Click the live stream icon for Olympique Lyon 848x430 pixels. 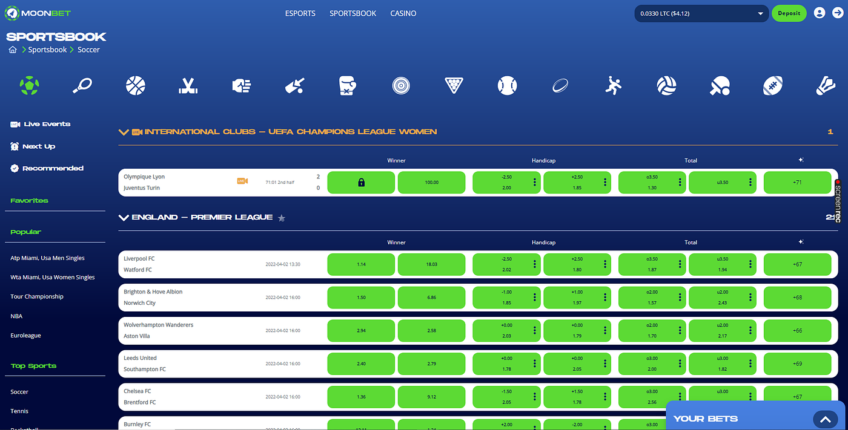(242, 181)
